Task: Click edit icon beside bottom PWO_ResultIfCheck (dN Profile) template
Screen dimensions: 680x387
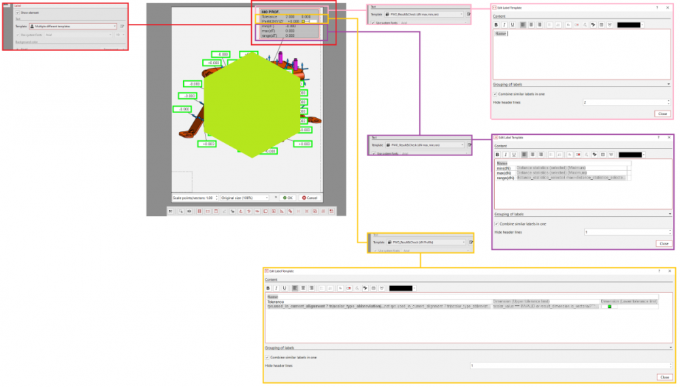Action: (x=471, y=242)
